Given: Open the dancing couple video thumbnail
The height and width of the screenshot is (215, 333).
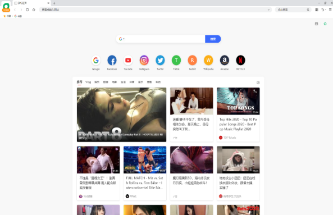Looking at the screenshot, I should [x=98, y=159].
